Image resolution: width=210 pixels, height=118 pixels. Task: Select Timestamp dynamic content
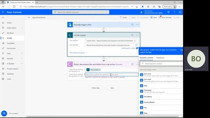(161, 91)
